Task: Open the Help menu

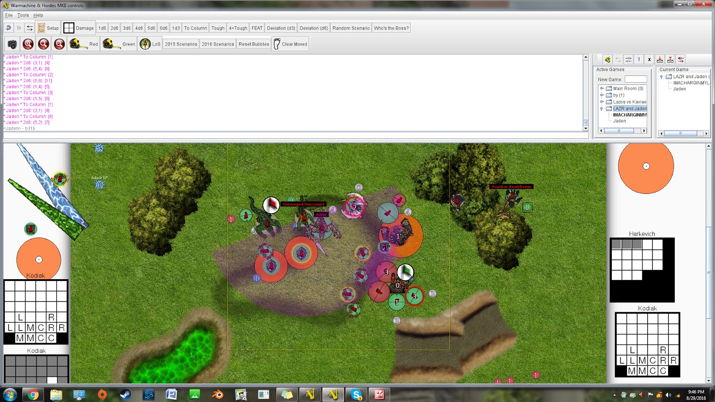Action: click(38, 15)
